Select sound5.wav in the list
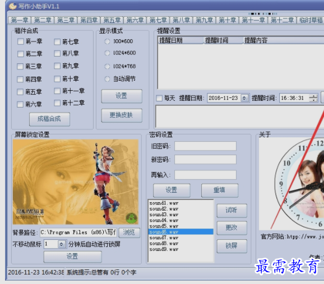 click(181, 226)
